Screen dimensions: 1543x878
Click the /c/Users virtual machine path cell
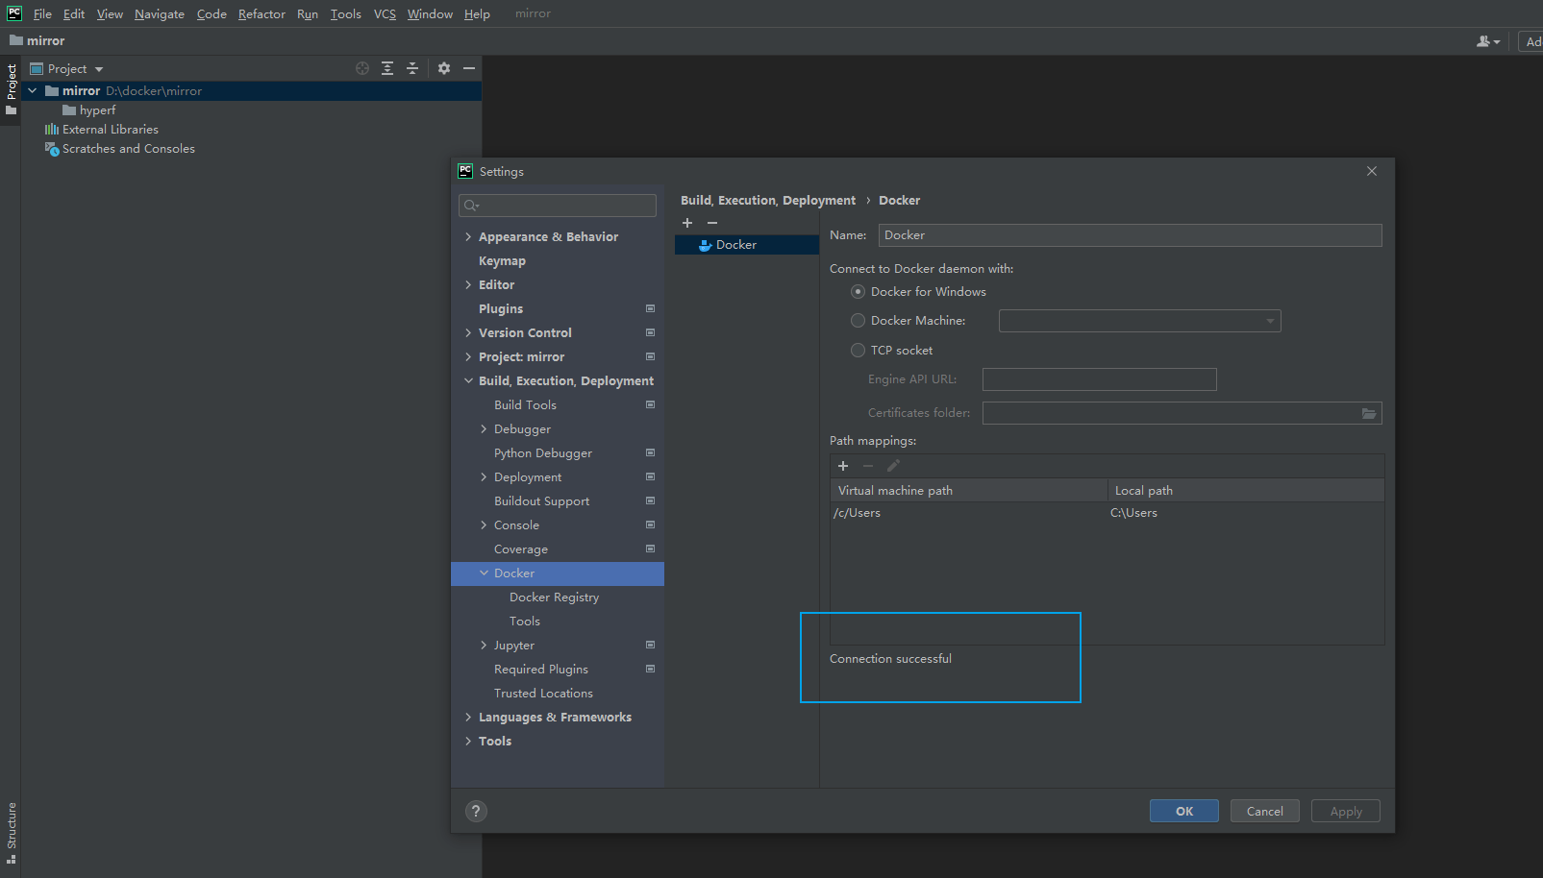(968, 513)
